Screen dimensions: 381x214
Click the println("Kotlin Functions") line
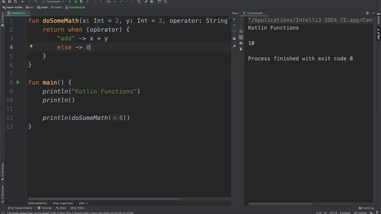click(x=91, y=92)
